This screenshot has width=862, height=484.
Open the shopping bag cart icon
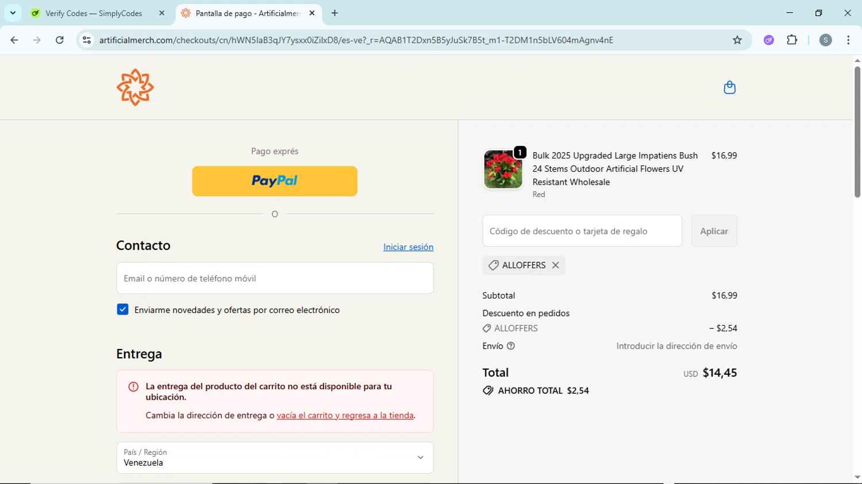729,87
